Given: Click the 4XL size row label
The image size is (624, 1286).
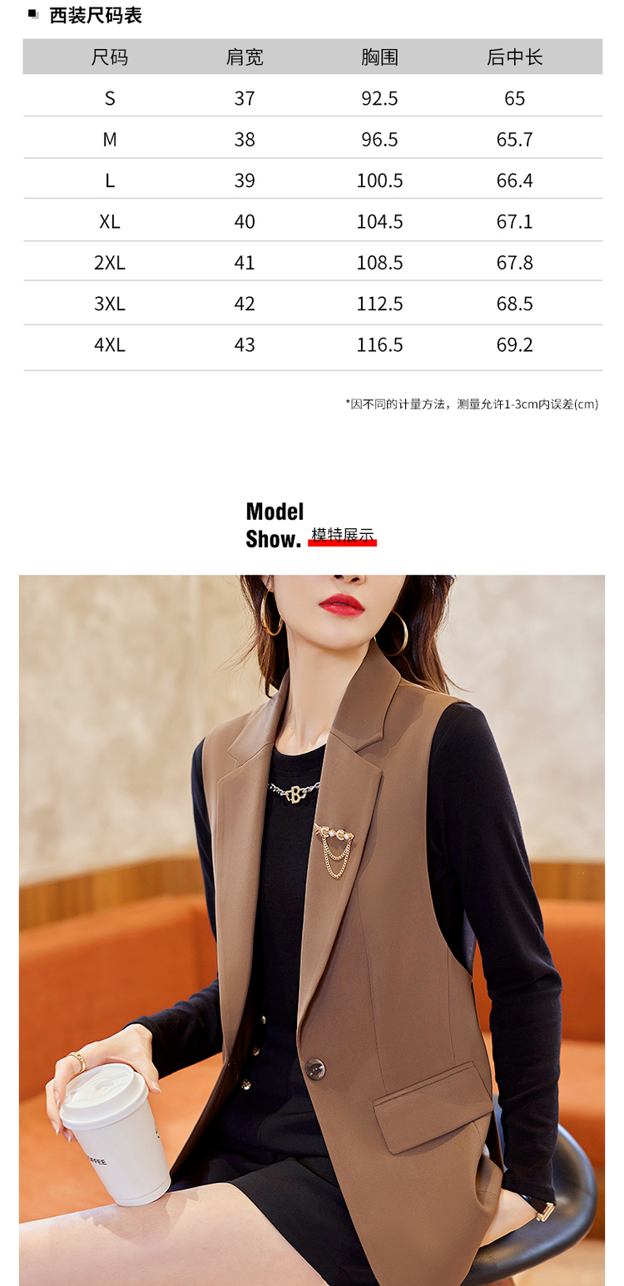Looking at the screenshot, I should [x=110, y=344].
